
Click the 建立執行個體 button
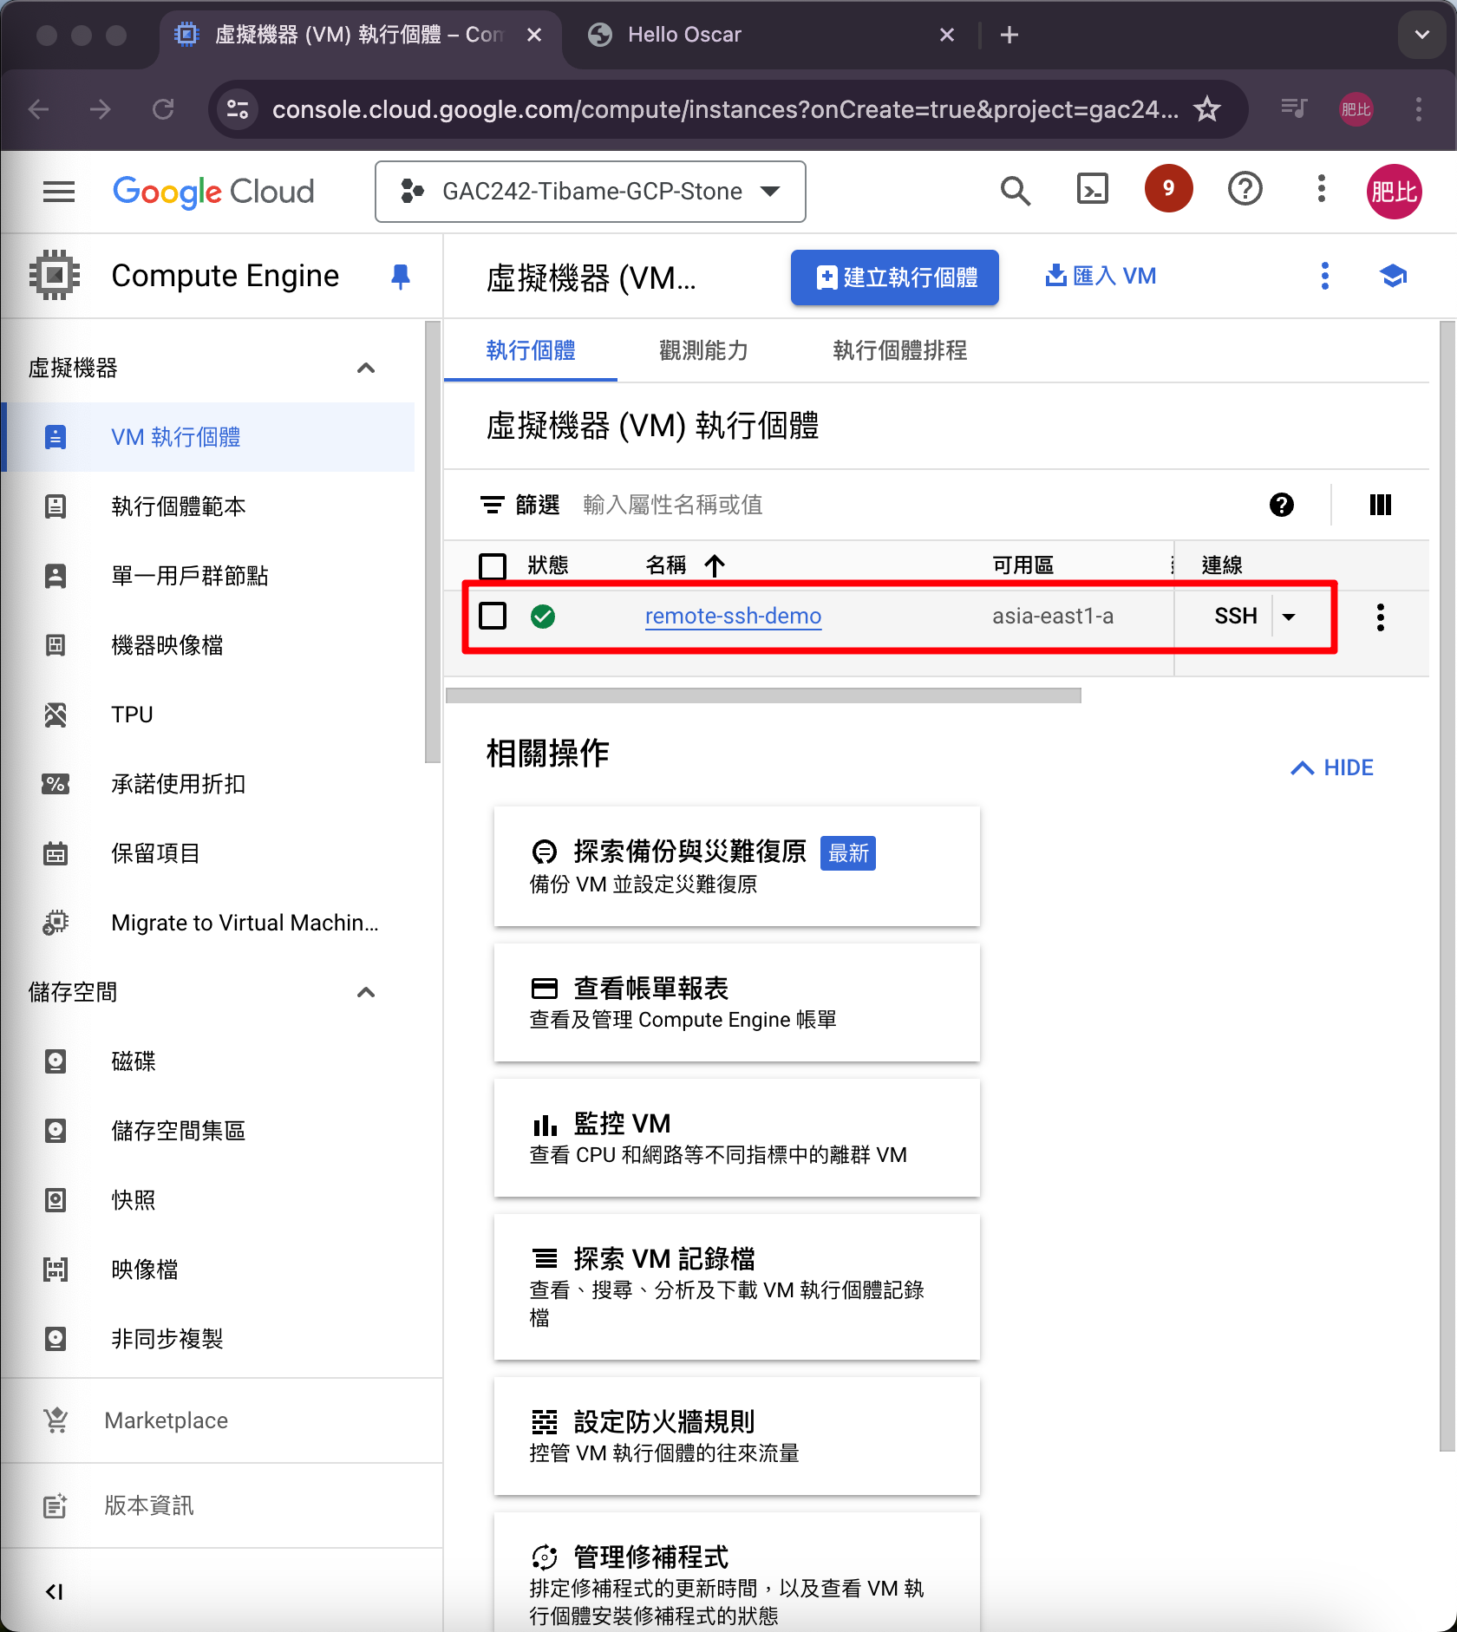click(x=894, y=277)
